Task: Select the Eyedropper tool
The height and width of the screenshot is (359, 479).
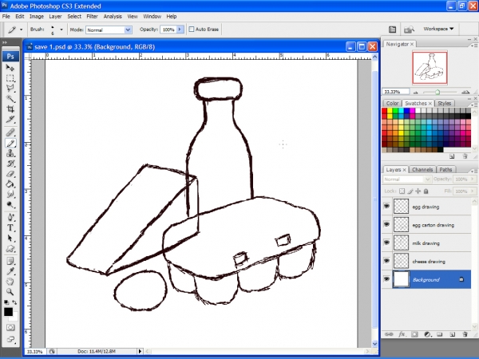Action: pyautogui.click(x=10, y=271)
